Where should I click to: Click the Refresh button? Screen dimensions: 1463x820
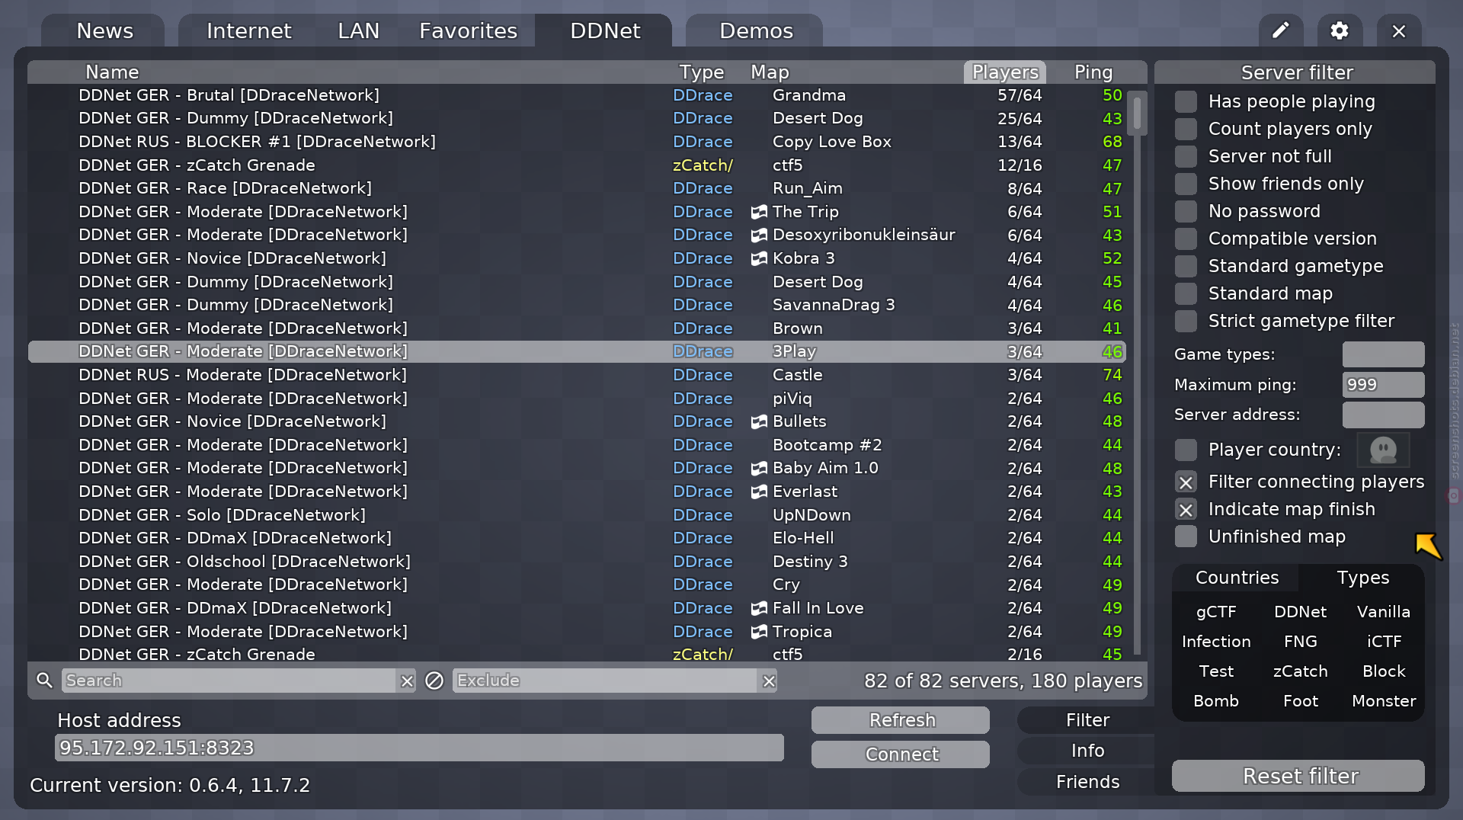click(901, 720)
